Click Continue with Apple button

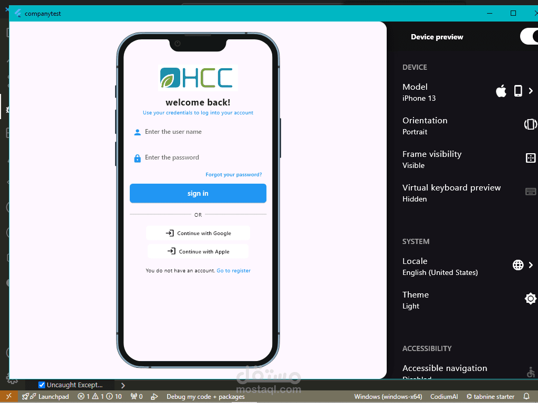[198, 251]
